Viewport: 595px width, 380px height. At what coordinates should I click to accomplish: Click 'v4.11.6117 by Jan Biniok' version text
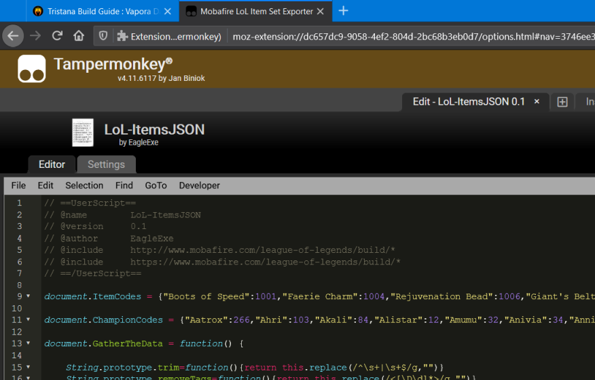tap(161, 78)
